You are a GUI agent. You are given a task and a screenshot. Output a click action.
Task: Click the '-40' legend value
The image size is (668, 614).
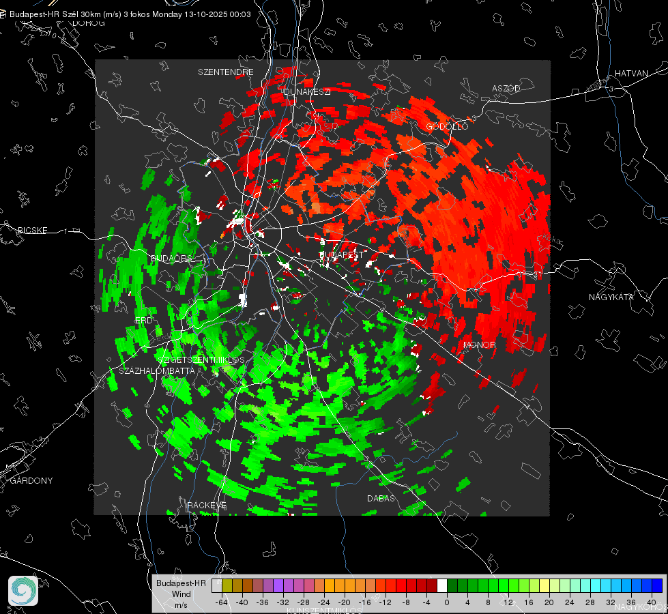click(242, 602)
